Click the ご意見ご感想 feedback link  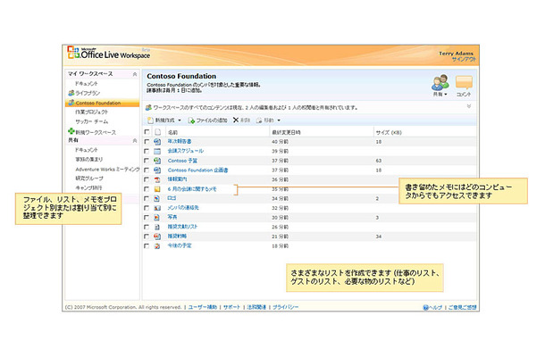(462, 307)
